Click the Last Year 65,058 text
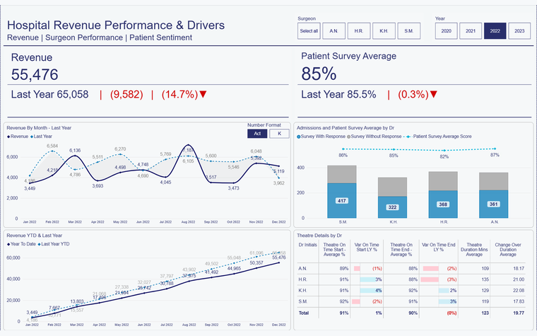 point(49,94)
